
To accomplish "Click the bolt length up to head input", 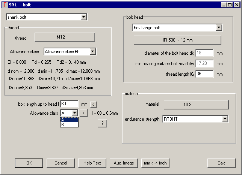I will tap(69, 104).
